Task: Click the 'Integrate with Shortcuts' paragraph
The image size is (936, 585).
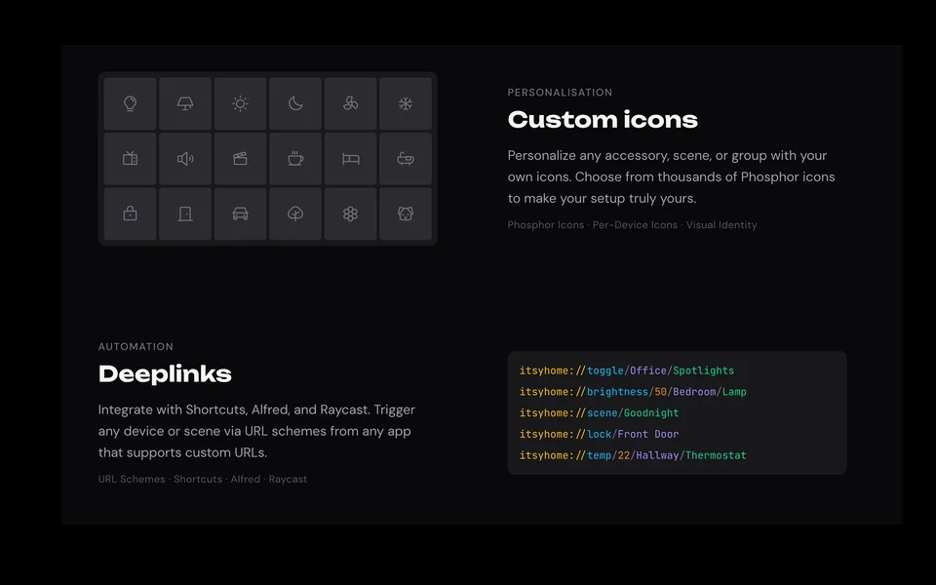Action: (256, 431)
